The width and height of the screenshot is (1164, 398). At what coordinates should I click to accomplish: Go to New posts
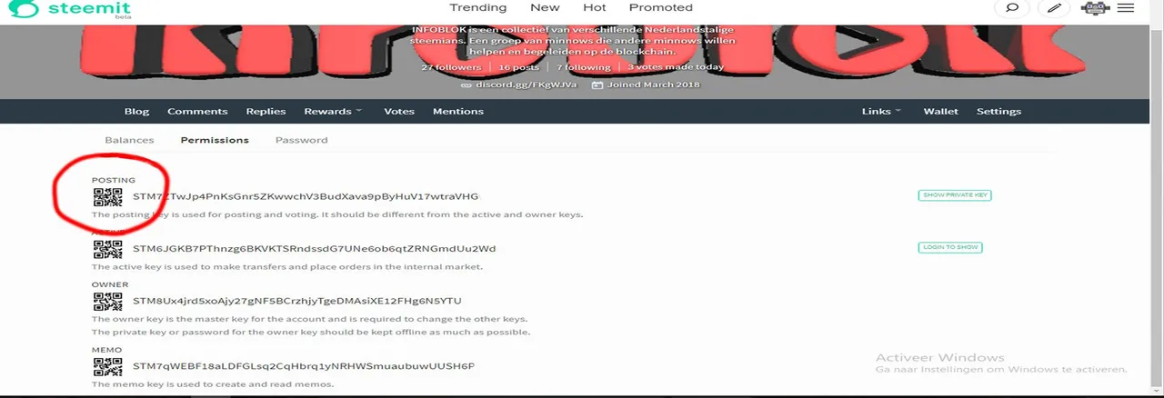click(x=545, y=7)
